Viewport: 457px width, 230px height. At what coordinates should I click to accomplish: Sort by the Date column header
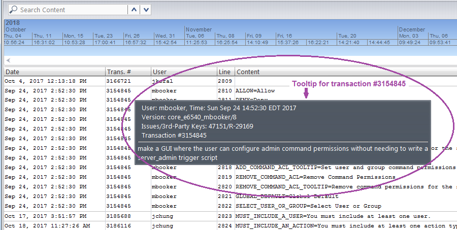(x=53, y=72)
